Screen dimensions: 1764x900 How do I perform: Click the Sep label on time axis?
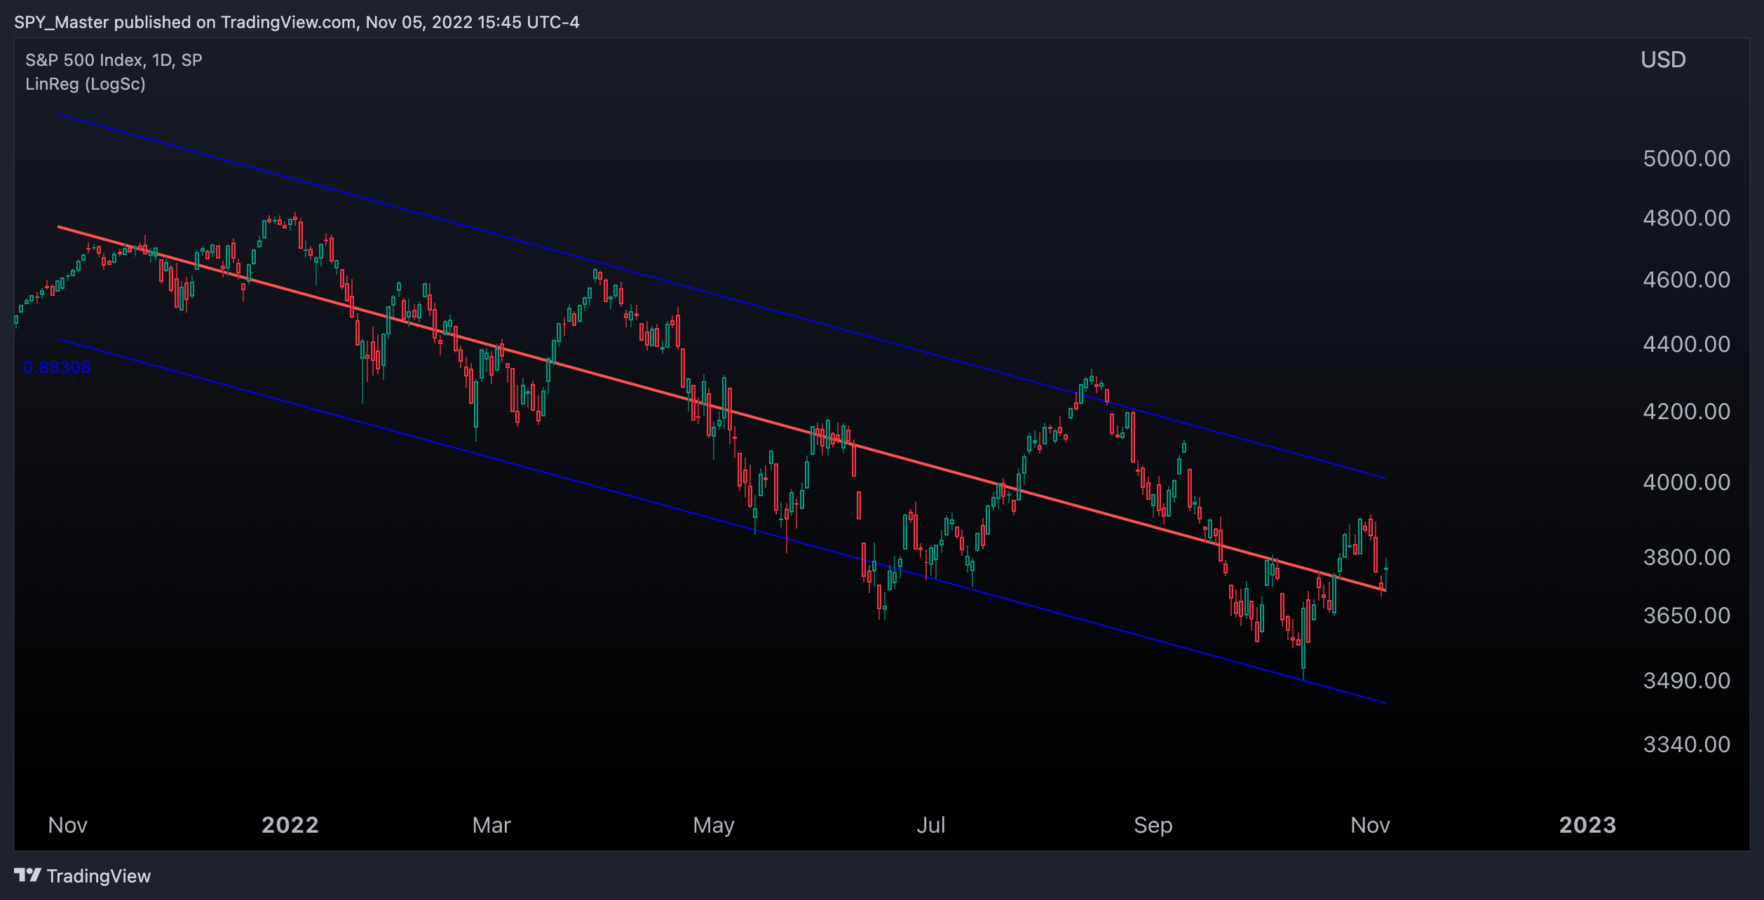[x=1153, y=826]
